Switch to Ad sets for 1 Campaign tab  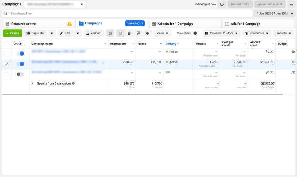(x=185, y=24)
